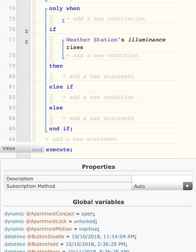Click the 'open' value of ApartmentContact
Image resolution: width=196 pixels, height=252 pixels.
[x=87, y=214]
